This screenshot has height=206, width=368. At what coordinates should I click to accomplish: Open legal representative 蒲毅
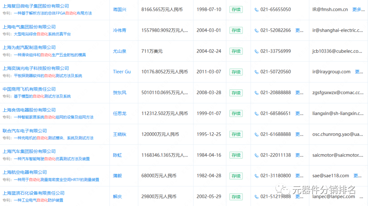(117, 176)
